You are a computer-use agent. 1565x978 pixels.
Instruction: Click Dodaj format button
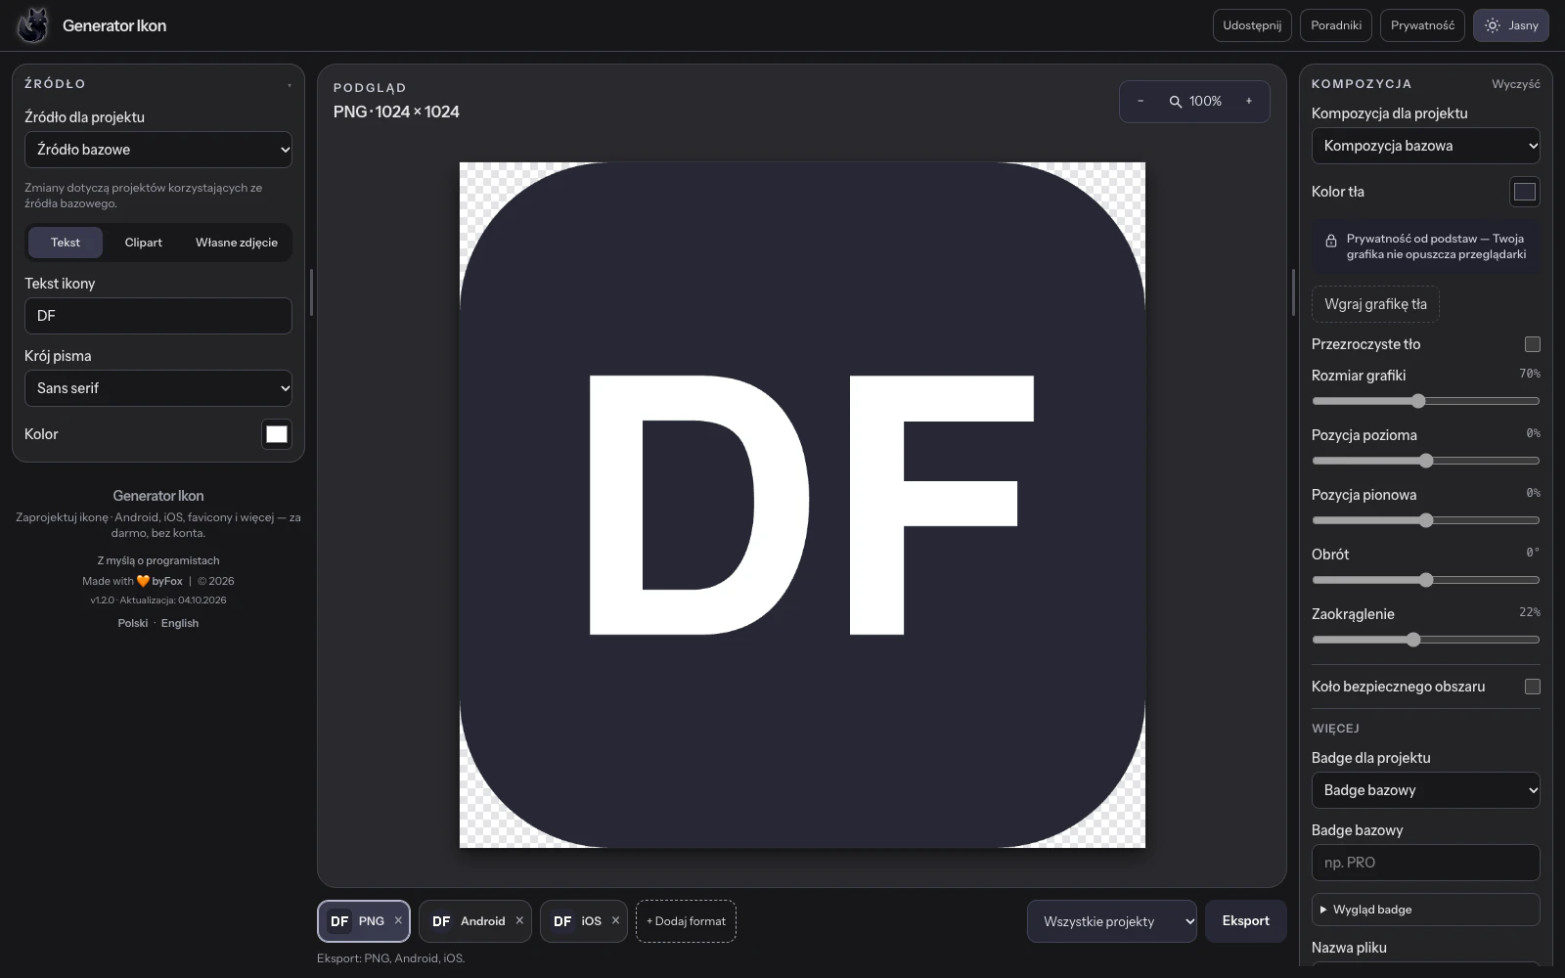pos(686,921)
